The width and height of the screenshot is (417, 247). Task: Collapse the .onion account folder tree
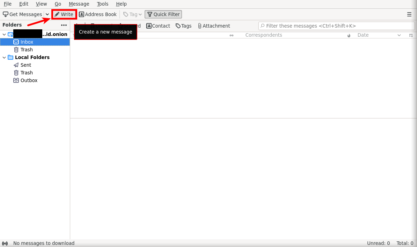click(4, 34)
